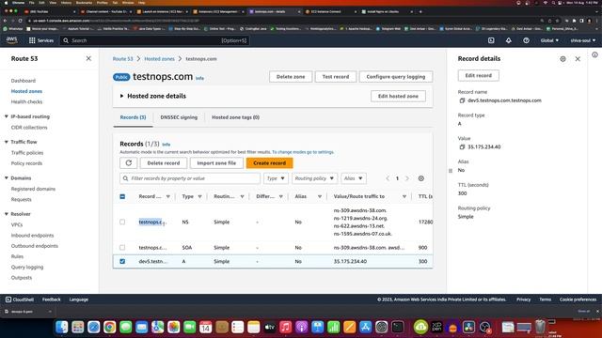The width and height of the screenshot is (602, 338).
Task: Open the Global region dropdown
Action: (549, 40)
